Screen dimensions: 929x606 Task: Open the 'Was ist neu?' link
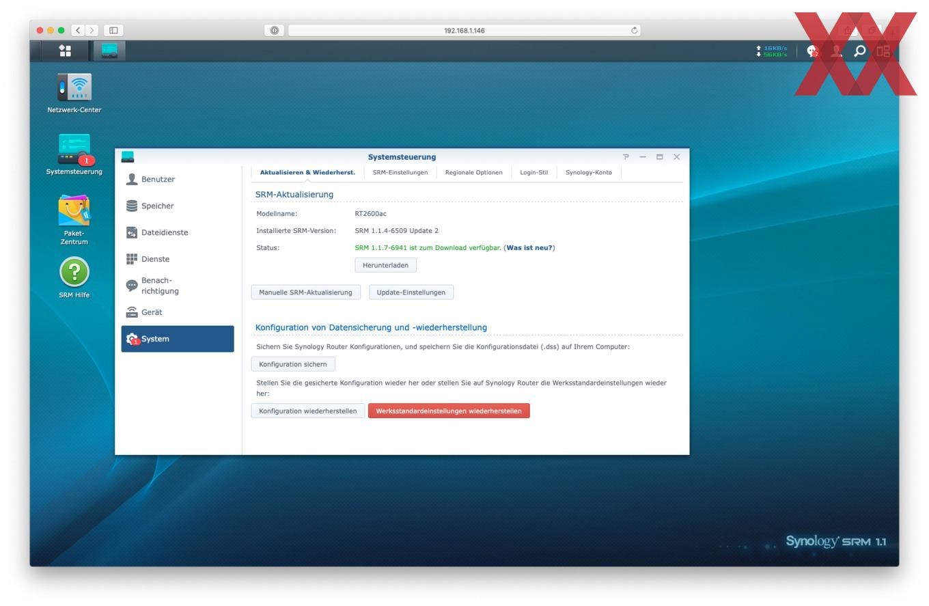pos(529,248)
